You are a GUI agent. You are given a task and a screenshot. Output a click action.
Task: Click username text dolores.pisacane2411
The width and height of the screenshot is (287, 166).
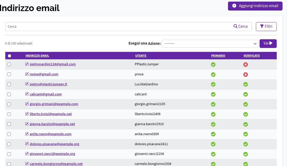[x=151, y=144]
